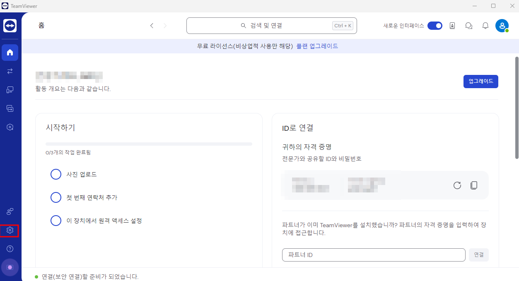519x281 pixels.
Task: Click the 업그레이드 button
Action: click(480, 81)
